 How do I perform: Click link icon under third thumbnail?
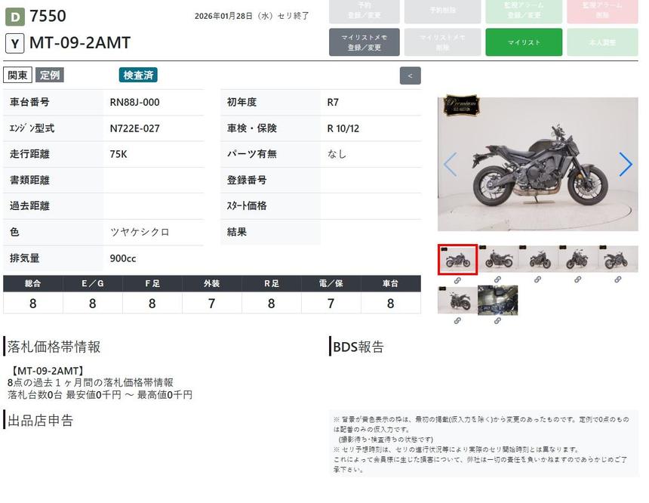pyautogui.click(x=537, y=279)
